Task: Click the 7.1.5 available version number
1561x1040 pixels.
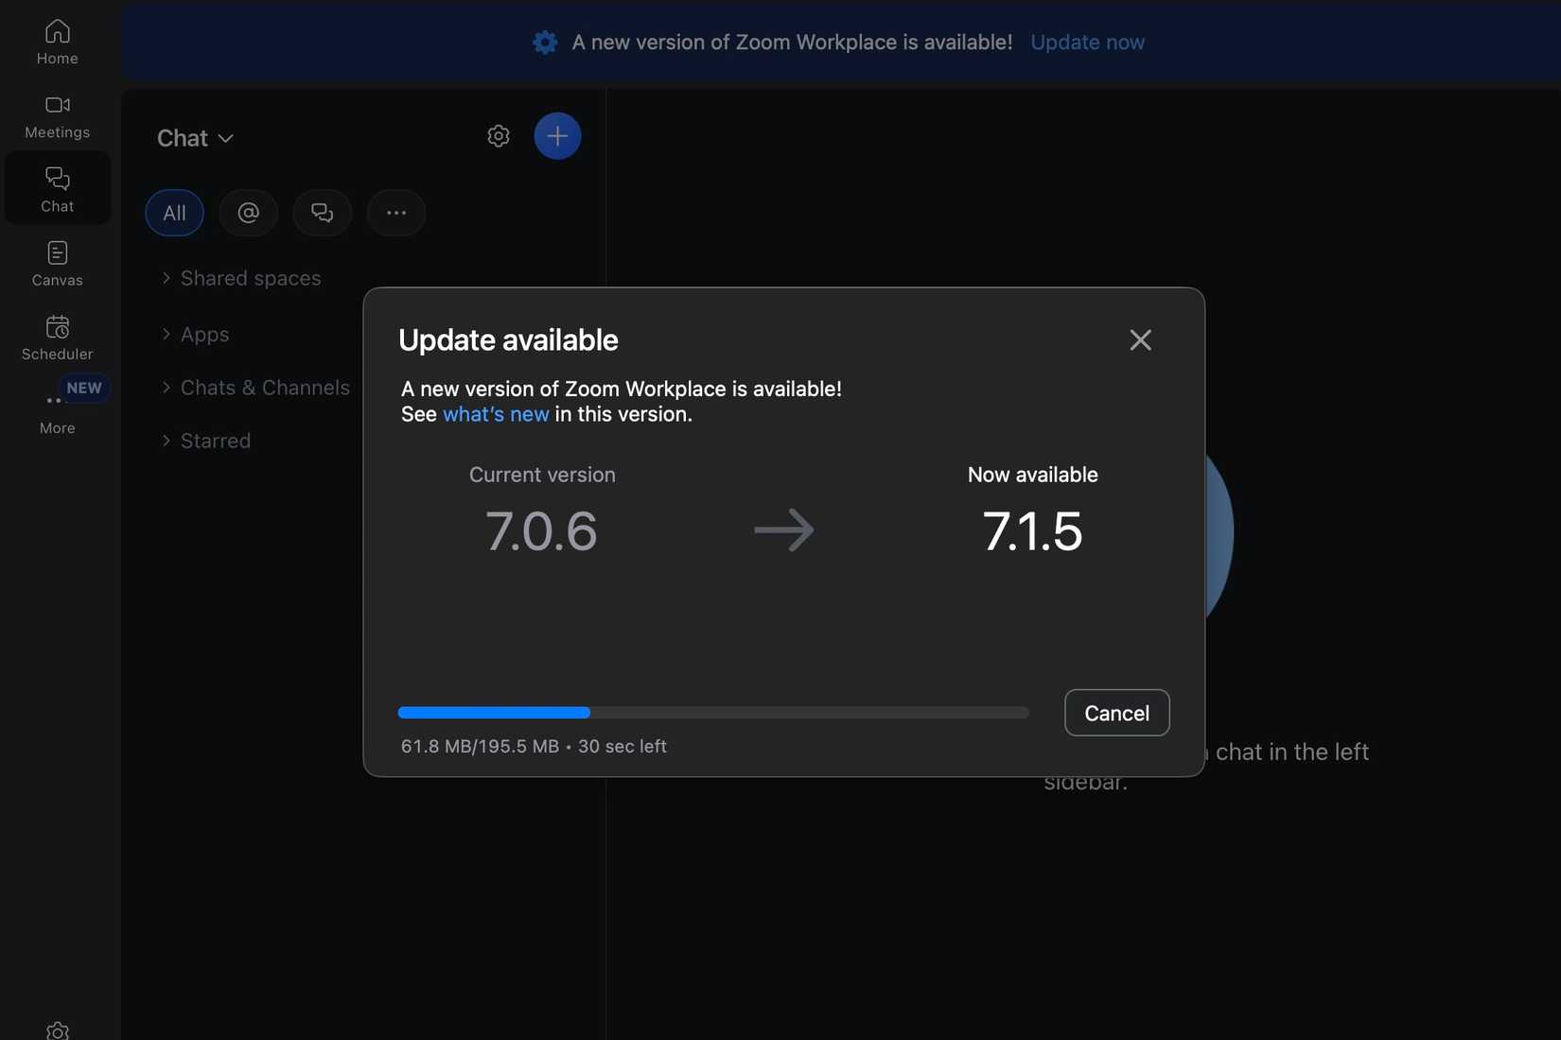Action: pyautogui.click(x=1032, y=531)
